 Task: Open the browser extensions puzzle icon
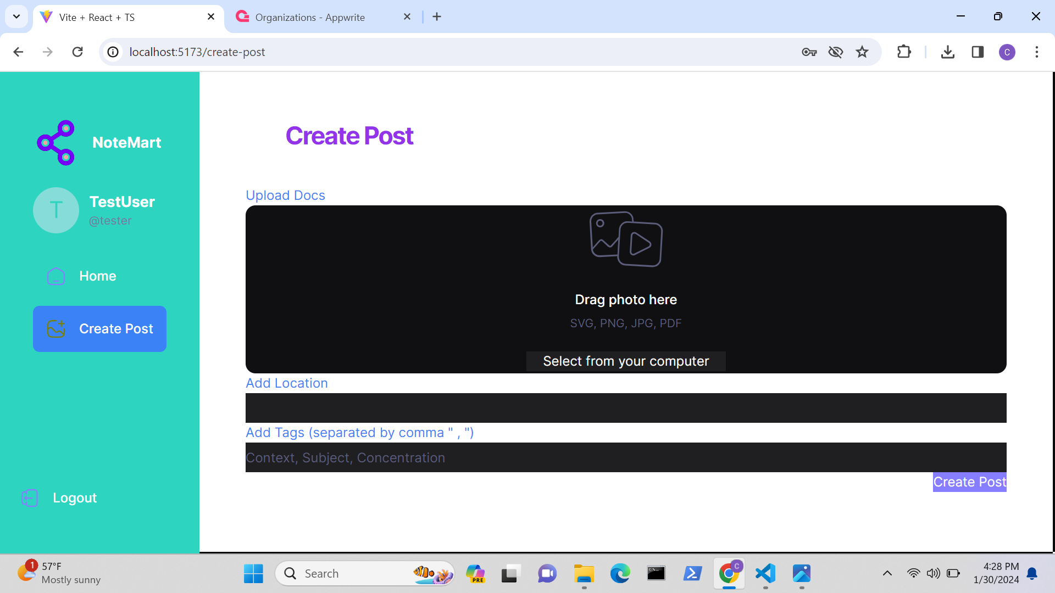coord(904,52)
